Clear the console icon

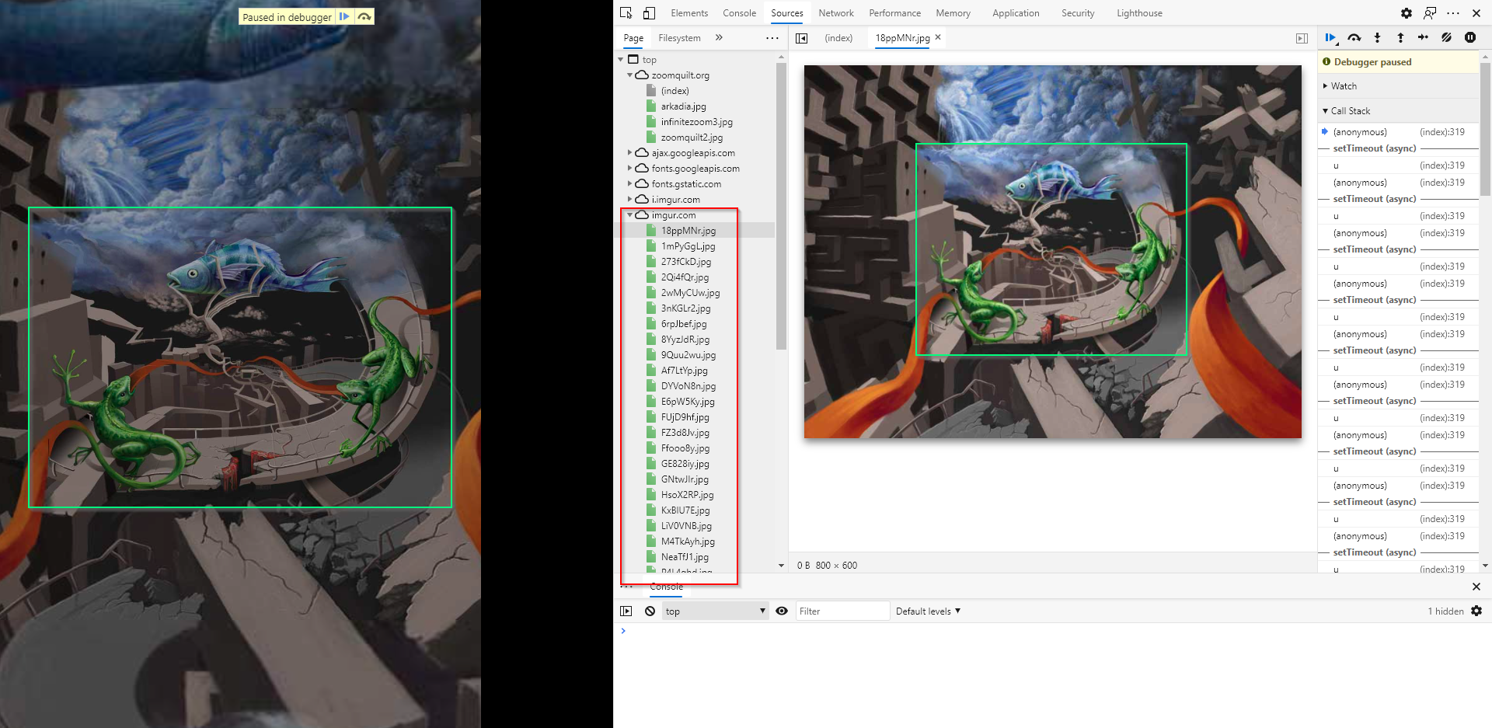(x=650, y=611)
